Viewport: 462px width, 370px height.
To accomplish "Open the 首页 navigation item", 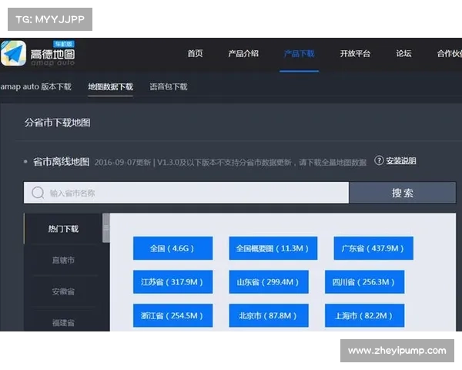I will (195, 54).
